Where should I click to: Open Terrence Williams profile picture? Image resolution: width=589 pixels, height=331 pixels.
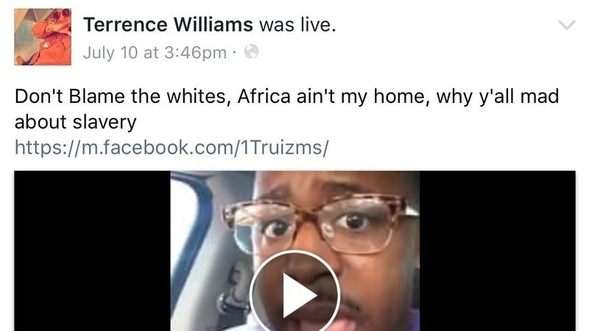click(43, 37)
